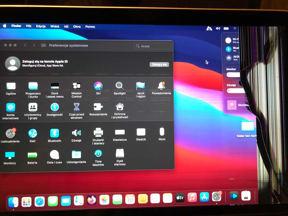The image size is (288, 216).
Task: Open Ochrona i prywatność preferences
Action: point(120,107)
